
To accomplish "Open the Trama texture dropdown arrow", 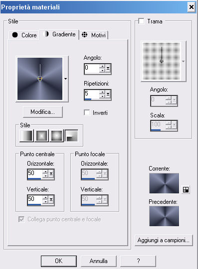I will click(x=183, y=61).
